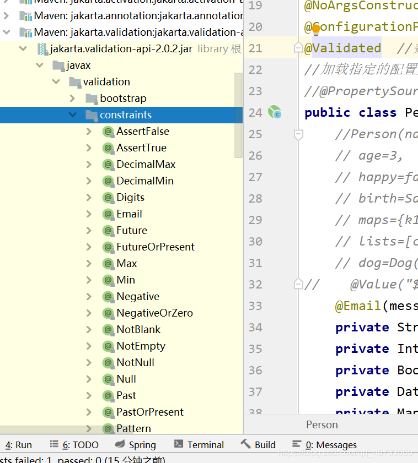
Task: Click the @Validated annotation in editor
Action: click(x=342, y=48)
